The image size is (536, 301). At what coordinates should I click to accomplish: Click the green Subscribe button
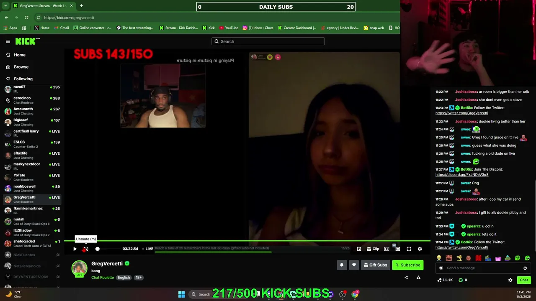click(x=408, y=265)
